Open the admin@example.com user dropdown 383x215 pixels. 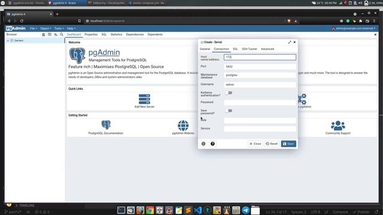(x=354, y=29)
